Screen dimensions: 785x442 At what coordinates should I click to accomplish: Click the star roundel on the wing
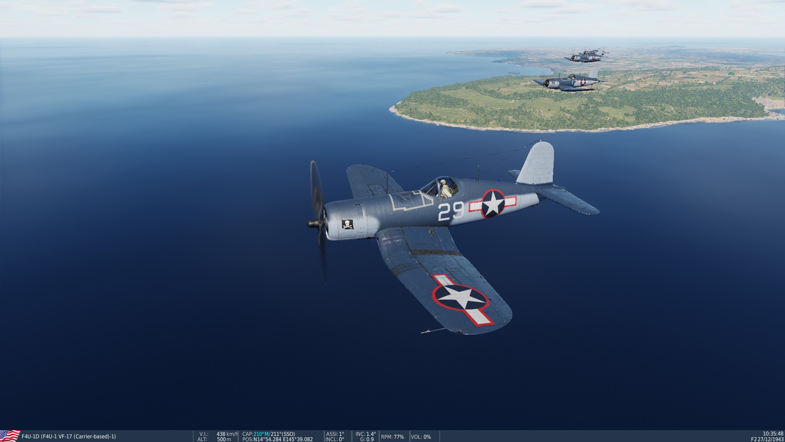click(x=460, y=297)
